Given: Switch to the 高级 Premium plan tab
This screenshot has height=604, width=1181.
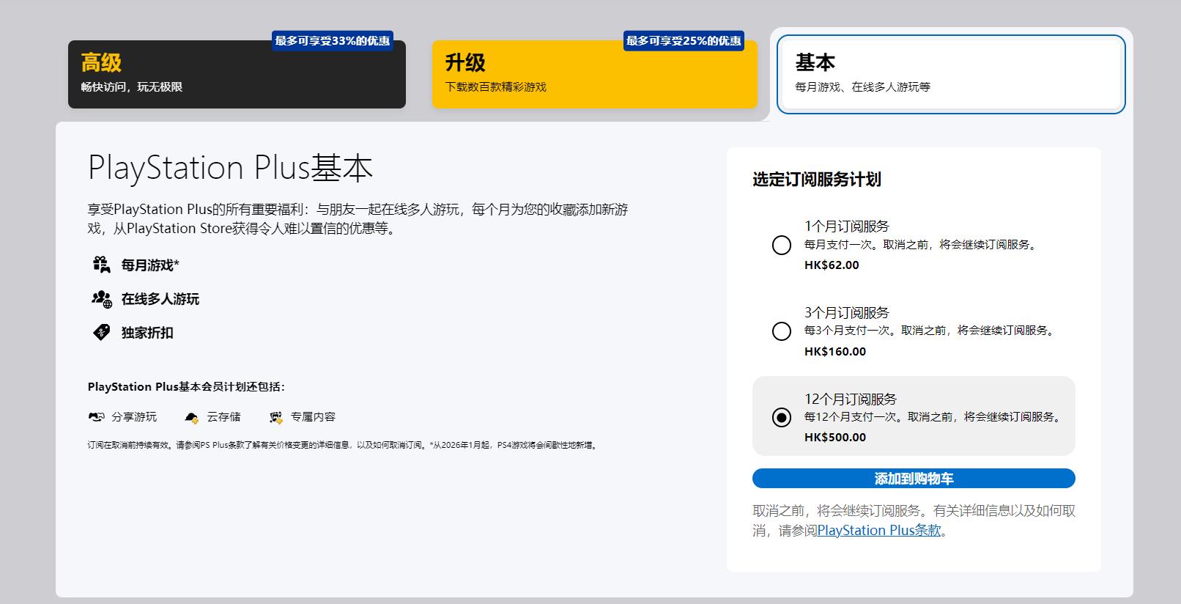Looking at the screenshot, I should click(237, 75).
